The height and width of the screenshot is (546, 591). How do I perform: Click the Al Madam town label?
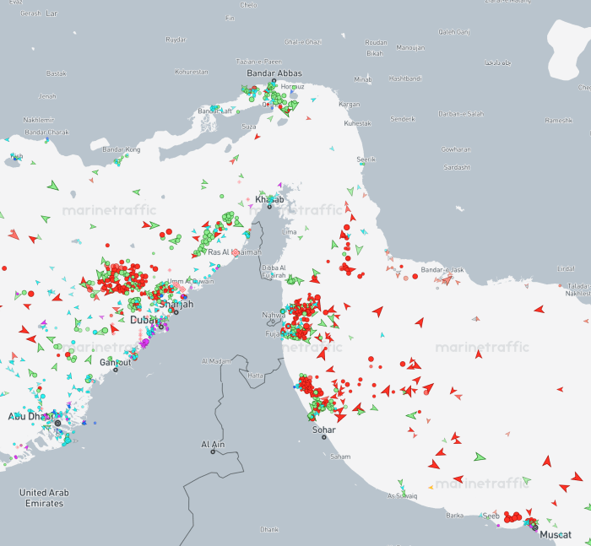pos(215,361)
